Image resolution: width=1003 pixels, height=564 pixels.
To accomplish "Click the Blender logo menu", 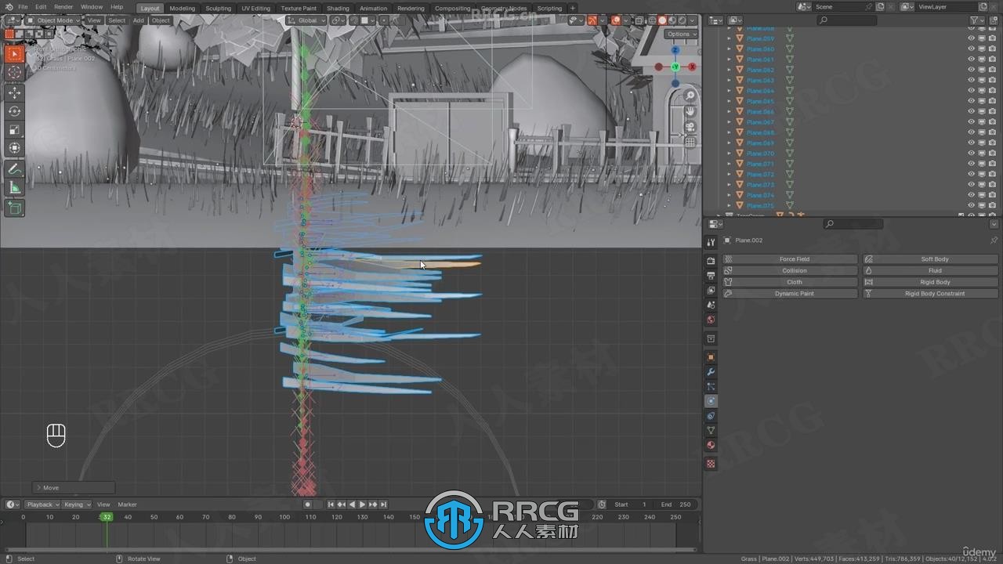I will [8, 7].
